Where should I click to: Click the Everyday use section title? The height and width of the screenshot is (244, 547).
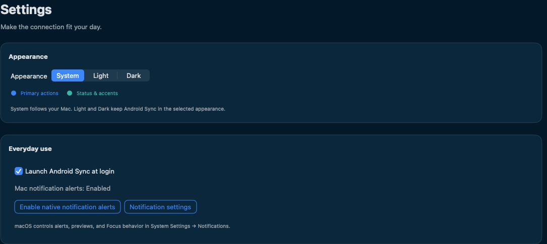coord(30,148)
